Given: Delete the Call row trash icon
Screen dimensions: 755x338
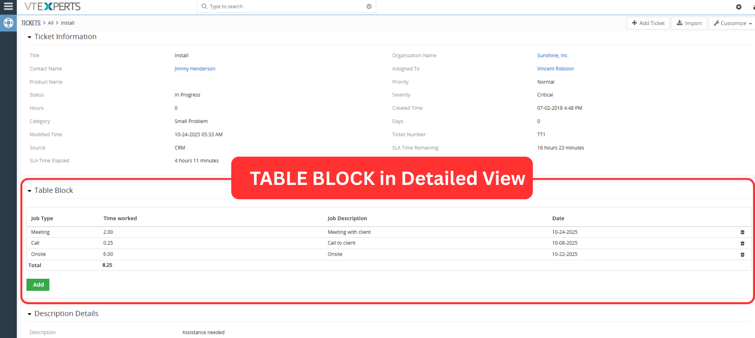Looking at the screenshot, I should coord(742,243).
